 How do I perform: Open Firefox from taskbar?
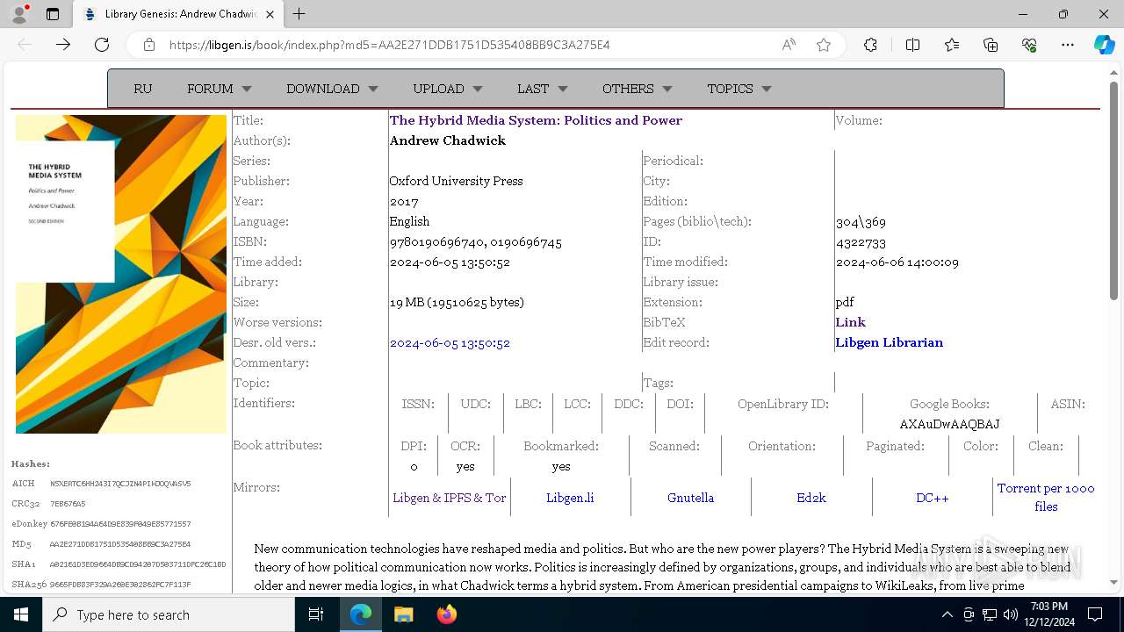pos(446,614)
